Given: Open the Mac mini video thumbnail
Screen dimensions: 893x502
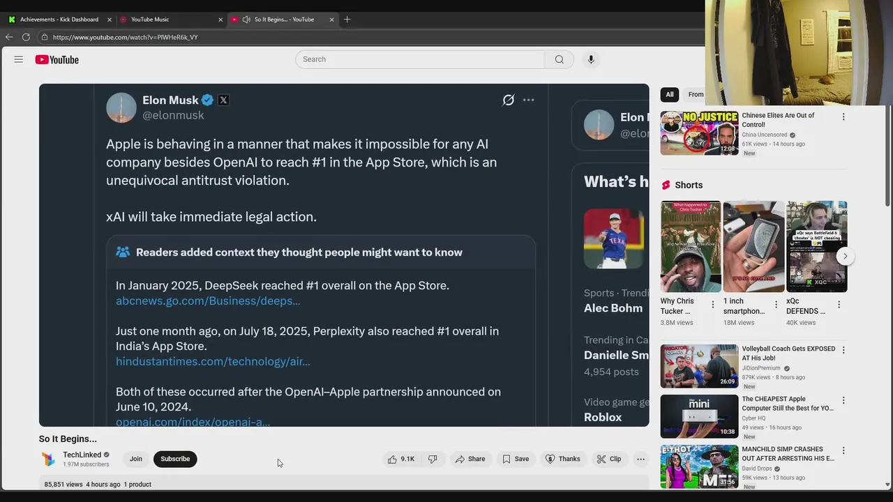Looking at the screenshot, I should coord(699,416).
